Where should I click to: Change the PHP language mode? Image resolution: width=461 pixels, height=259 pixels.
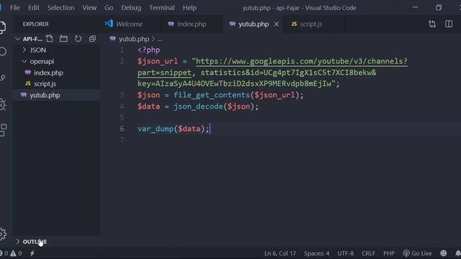(389, 253)
